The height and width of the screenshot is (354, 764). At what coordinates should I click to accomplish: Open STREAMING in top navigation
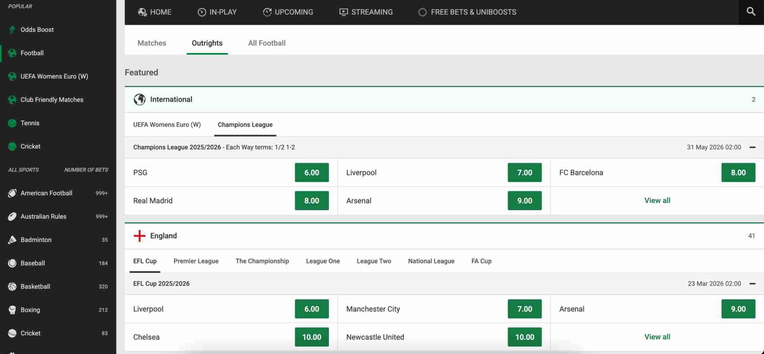[x=366, y=12]
